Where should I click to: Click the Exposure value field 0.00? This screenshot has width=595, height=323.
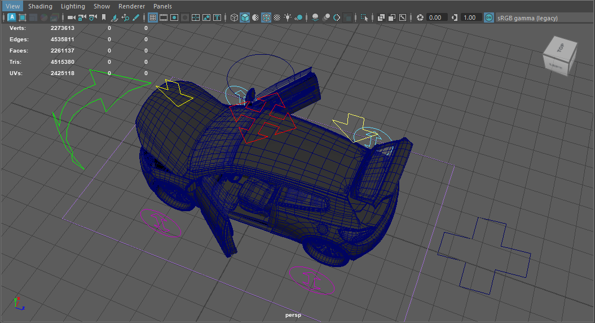pos(435,18)
